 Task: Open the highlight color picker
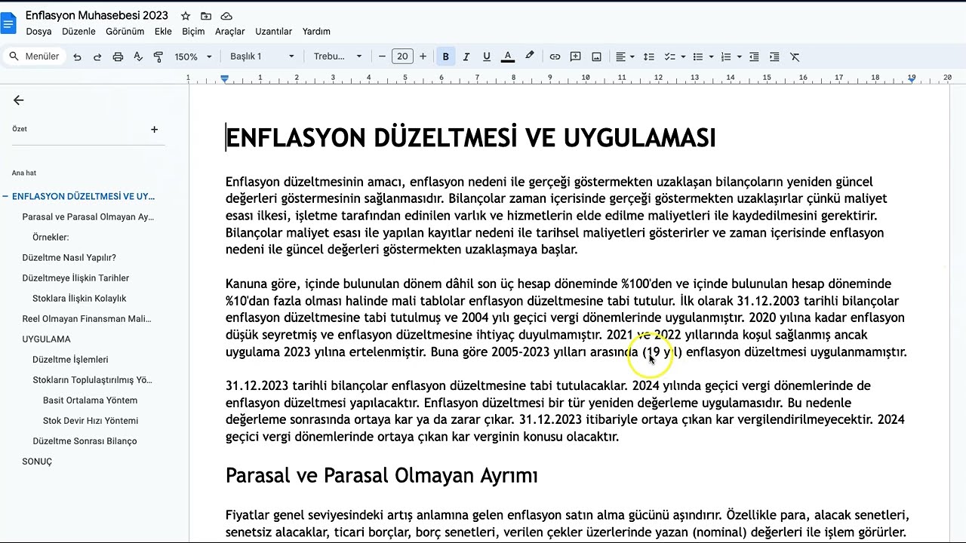[x=530, y=57]
